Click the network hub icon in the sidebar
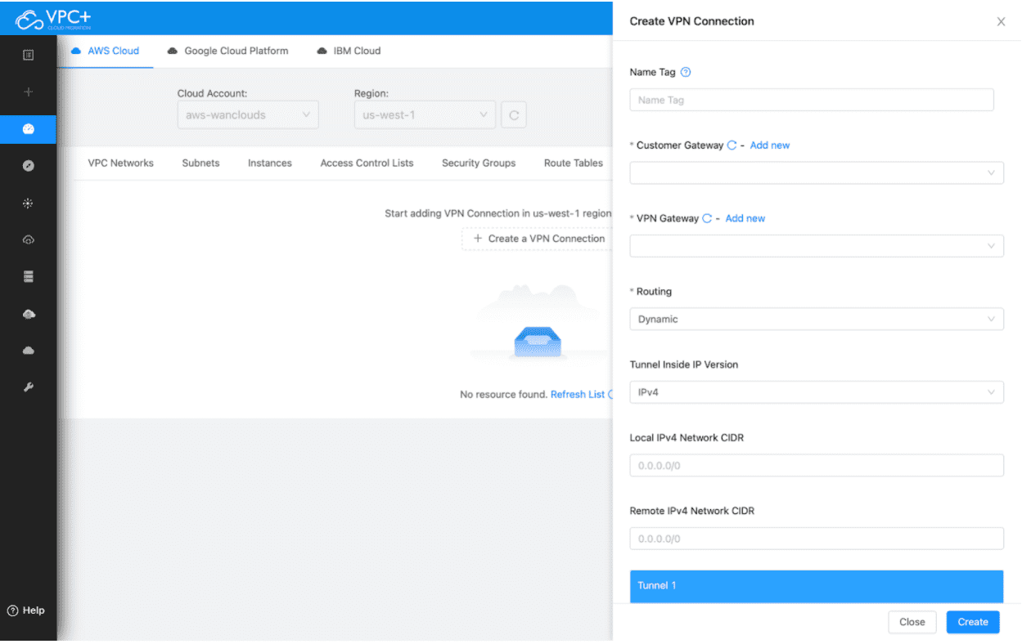 pos(29,203)
